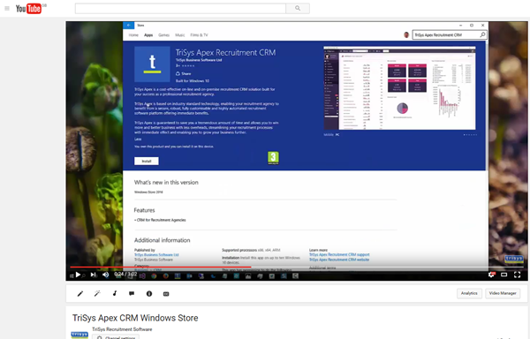Select the Games tab in Store
The image size is (530, 339).
164,34
